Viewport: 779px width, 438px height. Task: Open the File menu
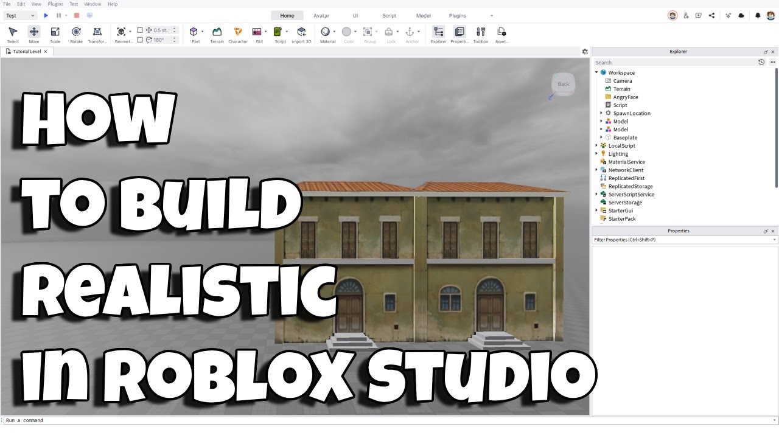7,4
